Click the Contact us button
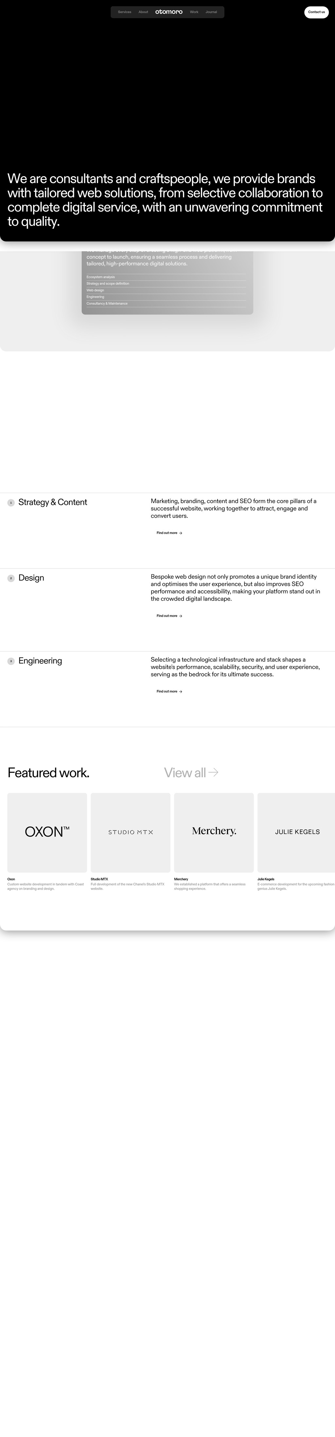 pos(316,12)
